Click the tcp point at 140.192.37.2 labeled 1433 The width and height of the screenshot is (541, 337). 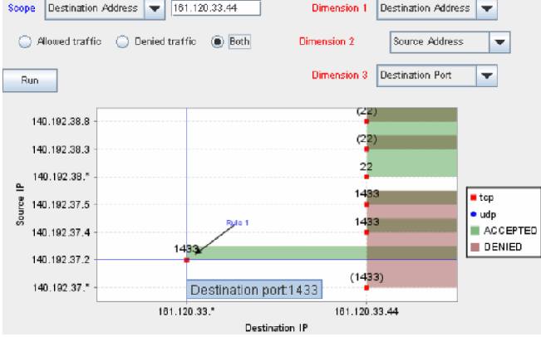[x=186, y=260]
